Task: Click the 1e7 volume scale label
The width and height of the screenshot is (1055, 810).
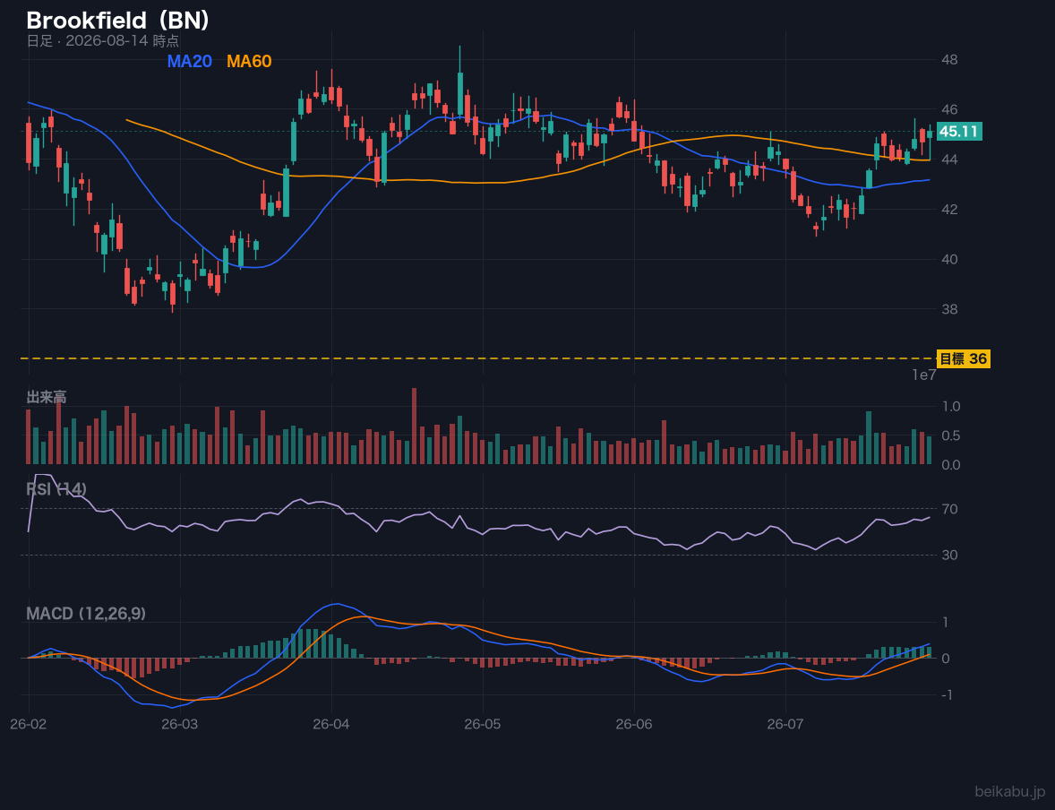Action: [x=924, y=375]
